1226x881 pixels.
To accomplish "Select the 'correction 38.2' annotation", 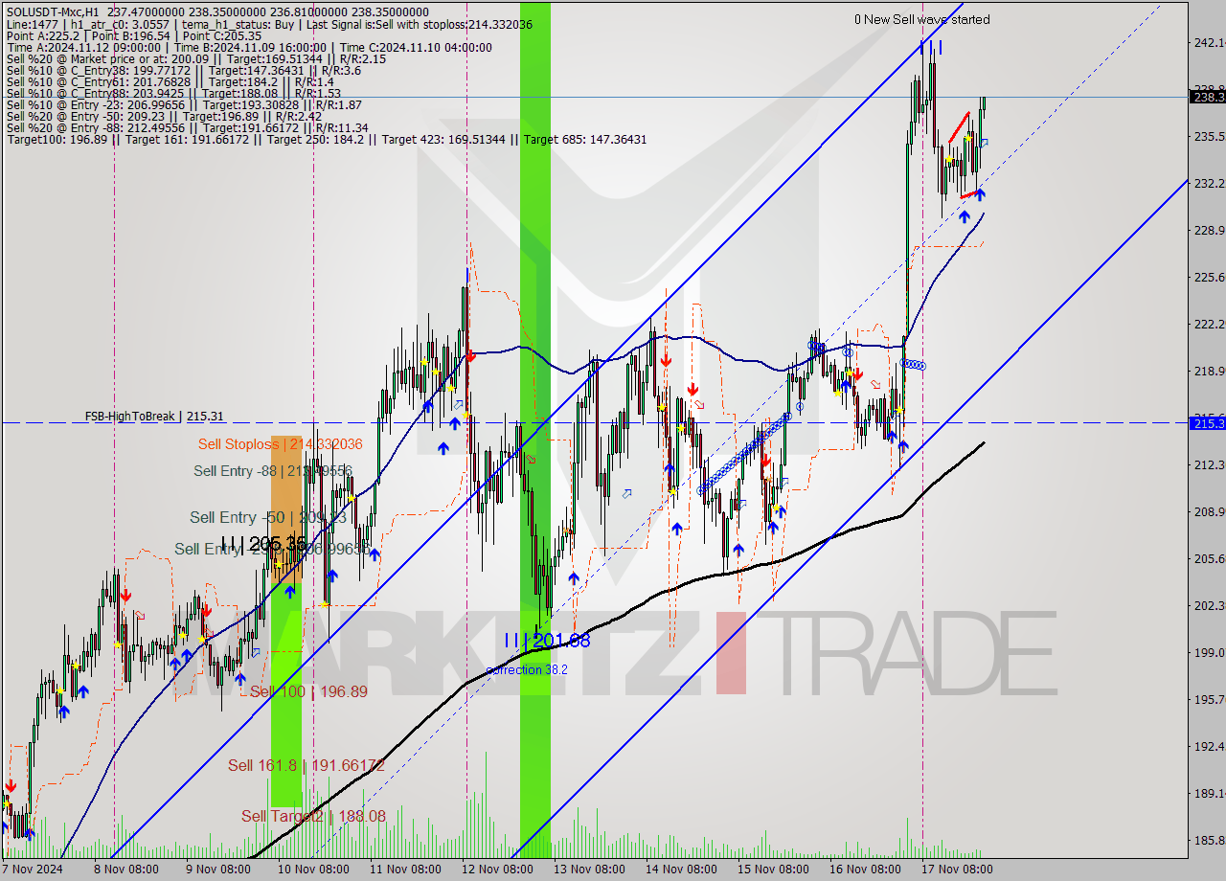I will (527, 669).
